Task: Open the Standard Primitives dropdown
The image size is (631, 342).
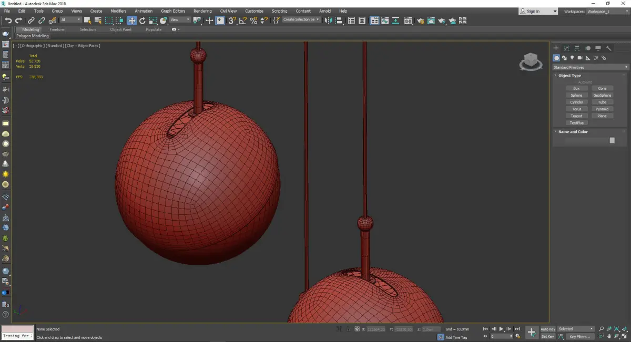Action: (x=590, y=67)
